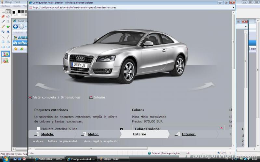This screenshot has height=162, width=260.
Task: Select the Rectangle shape tool in Paint
Action: click(x=3, y=42)
